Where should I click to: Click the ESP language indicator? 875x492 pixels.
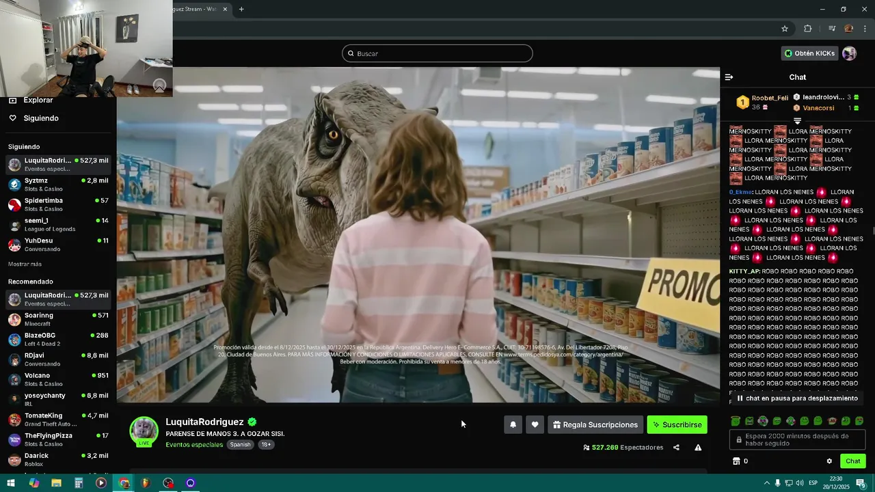click(x=813, y=483)
